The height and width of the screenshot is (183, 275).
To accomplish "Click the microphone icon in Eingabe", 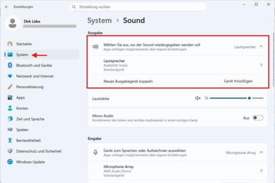I will (95, 152).
